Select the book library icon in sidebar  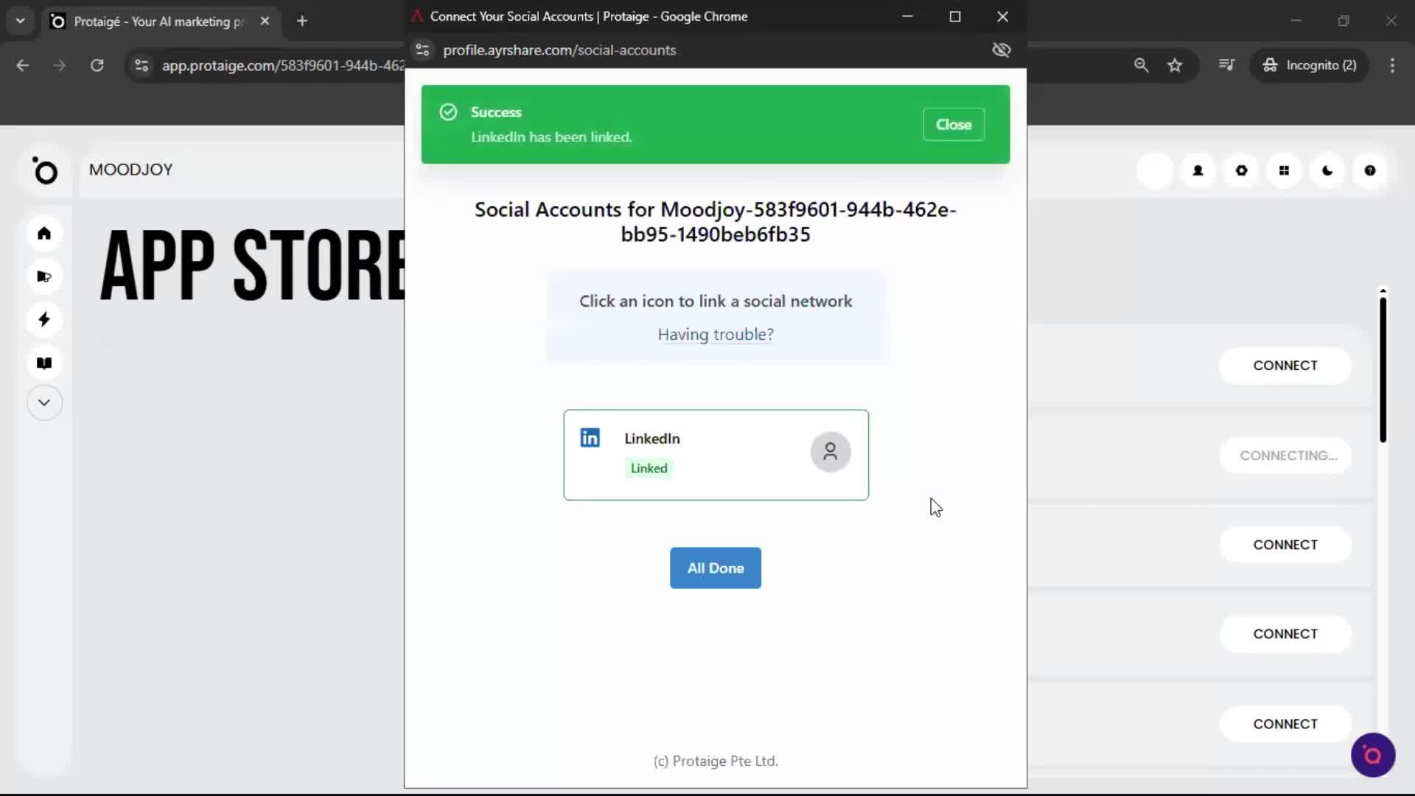tap(44, 363)
